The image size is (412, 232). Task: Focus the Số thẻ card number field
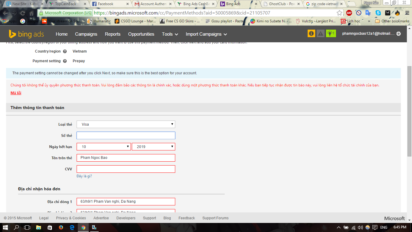pyautogui.click(x=126, y=135)
